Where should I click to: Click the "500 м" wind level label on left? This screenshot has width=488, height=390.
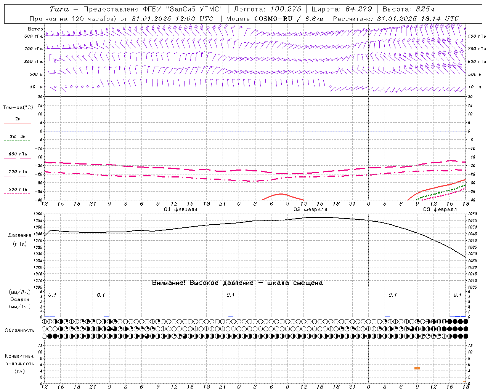coord(36,74)
